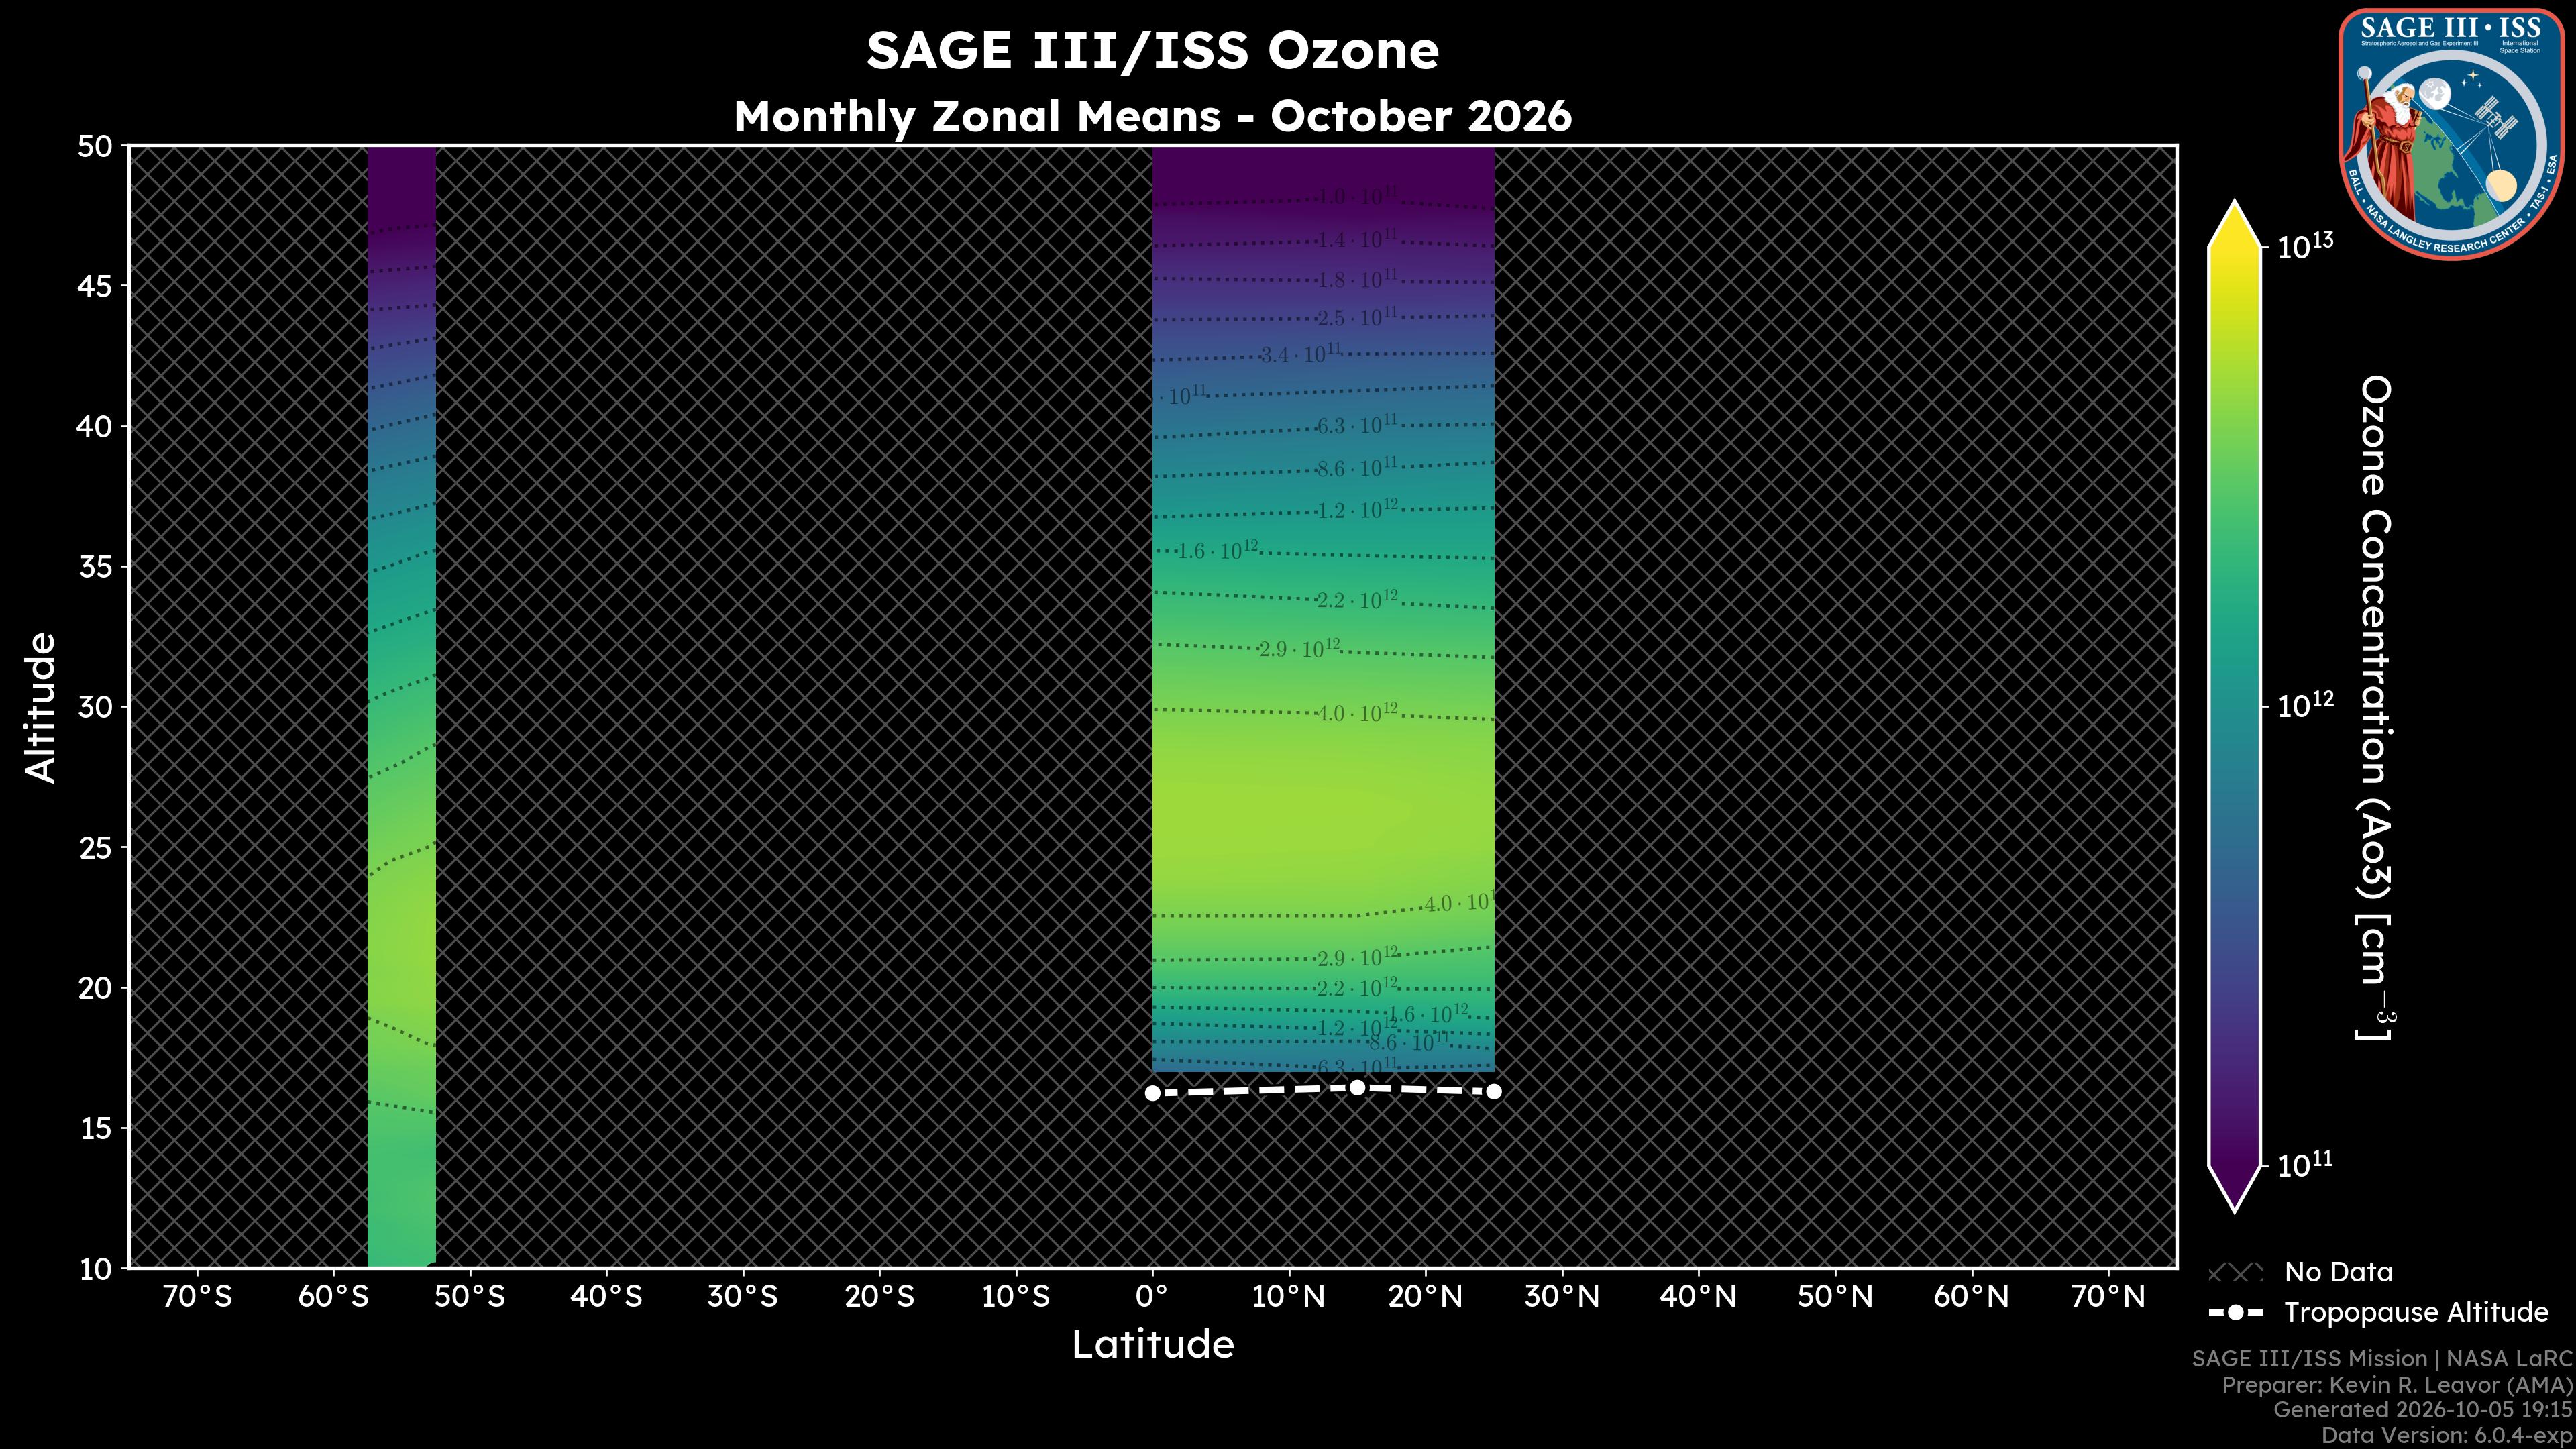Click the contour label 3.4·10¹¹
Image resolution: width=2576 pixels, height=1449 pixels.
(1300, 354)
